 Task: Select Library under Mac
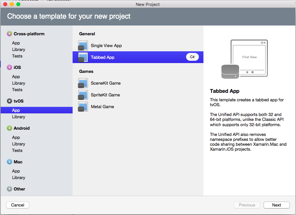point(19,177)
